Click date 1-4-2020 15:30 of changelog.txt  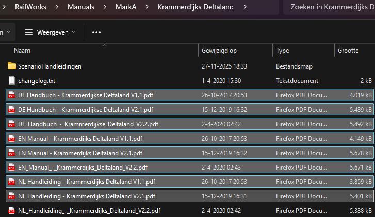(221, 81)
